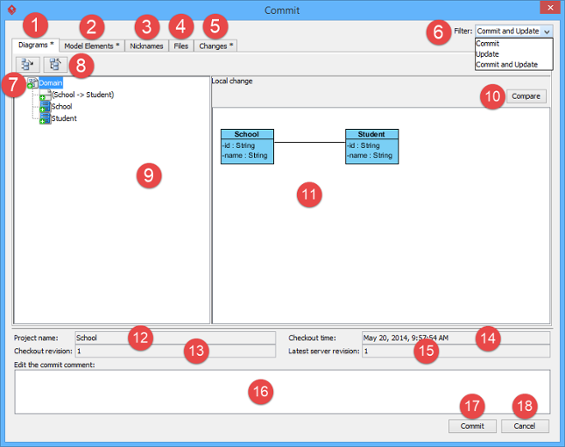Open the Nicknames tab
This screenshot has height=447, width=565.
146,46
